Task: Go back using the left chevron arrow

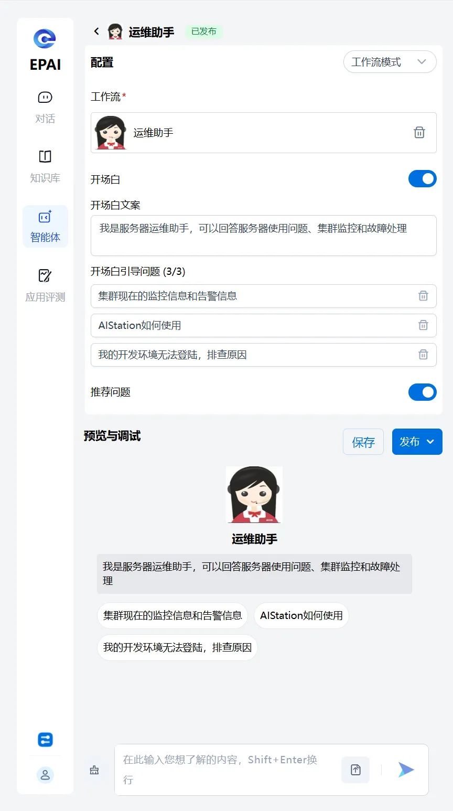Action: pyautogui.click(x=96, y=31)
